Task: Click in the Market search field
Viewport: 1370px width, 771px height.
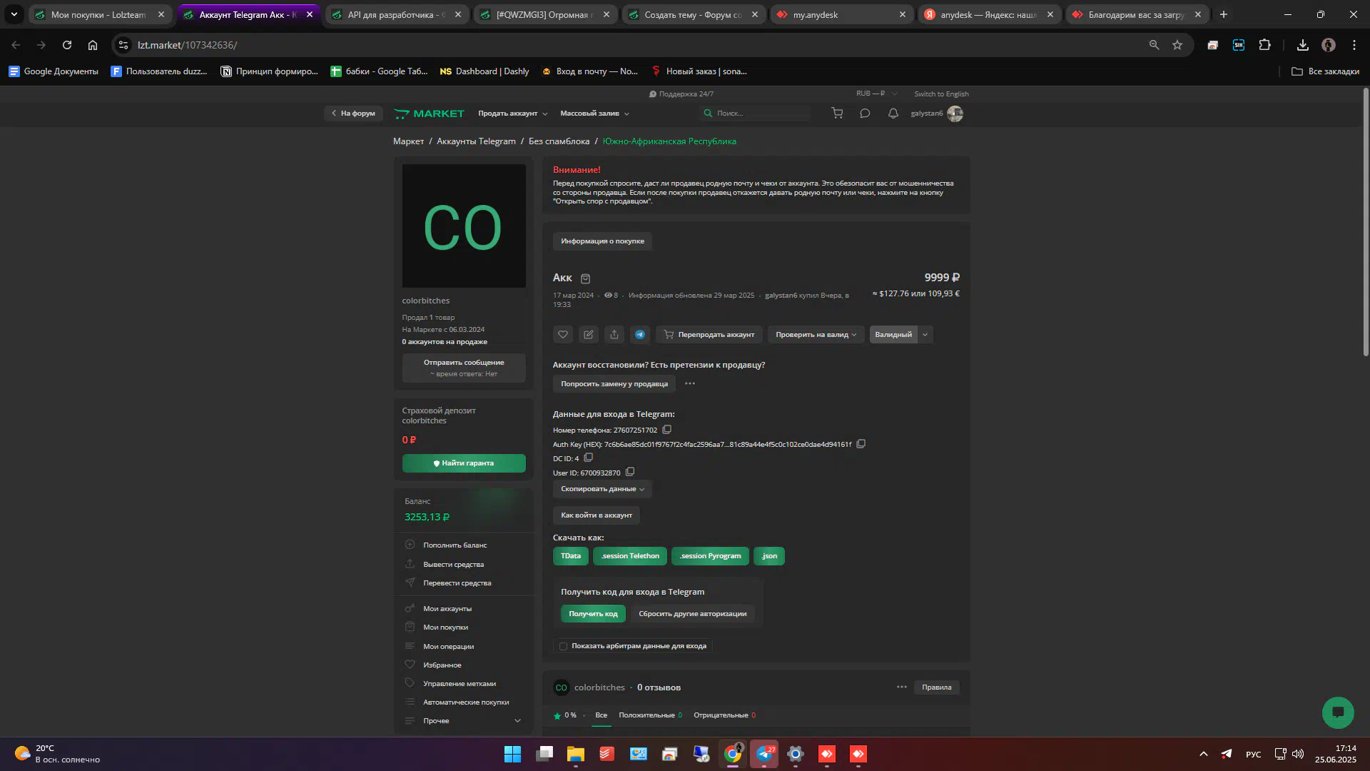Action: 755,114
